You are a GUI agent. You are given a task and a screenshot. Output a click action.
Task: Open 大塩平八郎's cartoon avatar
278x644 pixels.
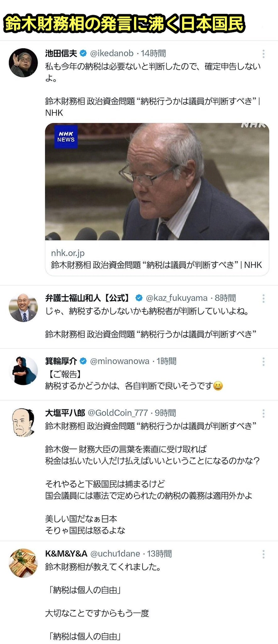23,422
